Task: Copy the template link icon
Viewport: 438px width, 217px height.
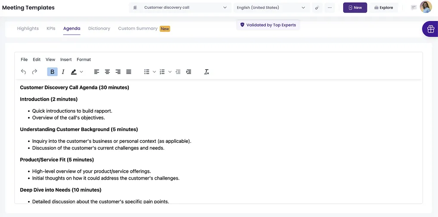Action: coord(317,8)
